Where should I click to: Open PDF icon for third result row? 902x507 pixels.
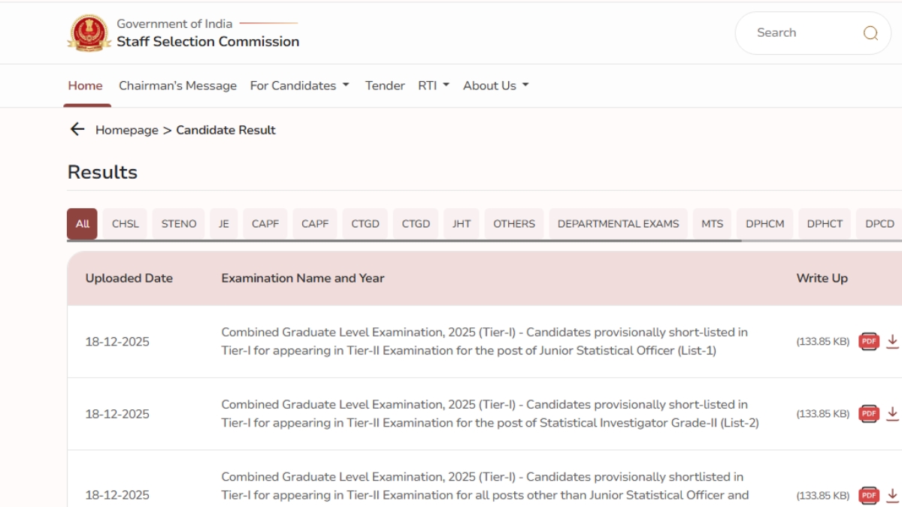click(x=869, y=495)
